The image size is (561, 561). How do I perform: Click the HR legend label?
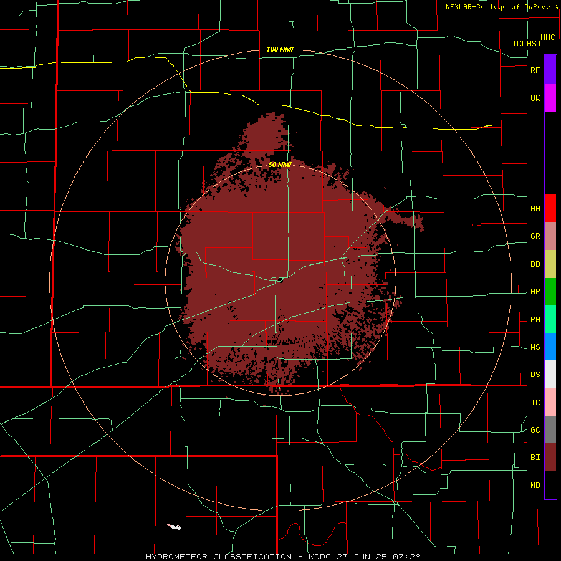(x=535, y=292)
